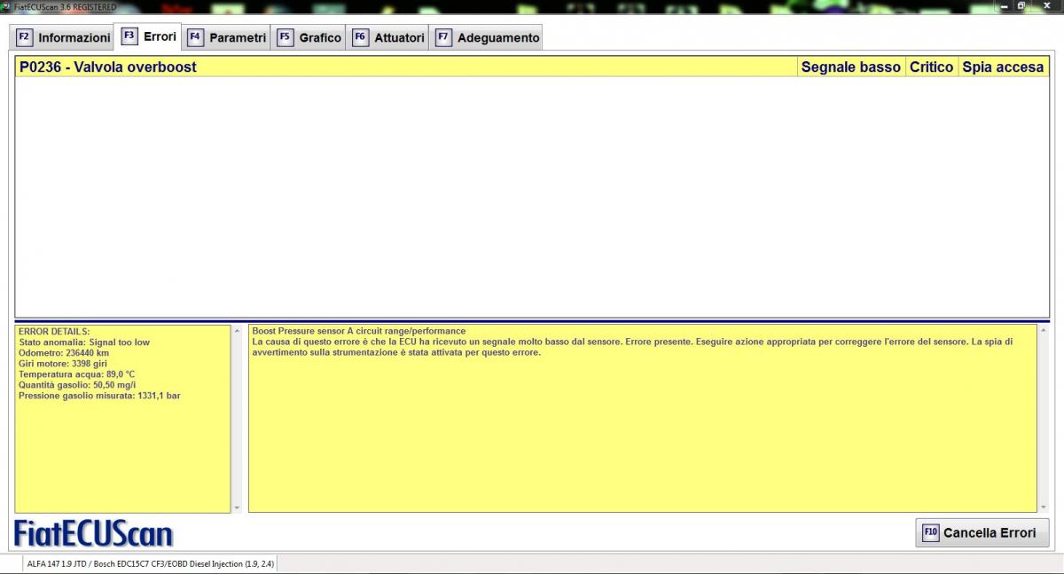The height and width of the screenshot is (574, 1064).
Task: Minimize the FiatECUScan window
Action: [1002, 6]
